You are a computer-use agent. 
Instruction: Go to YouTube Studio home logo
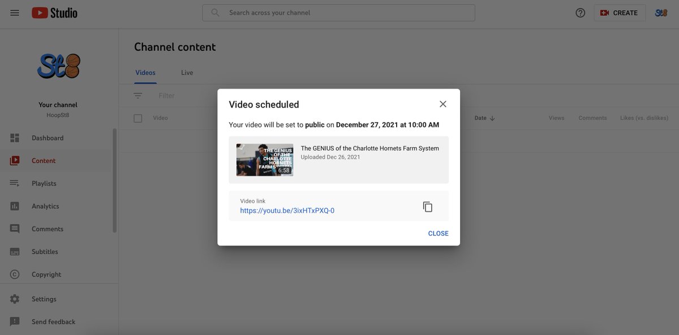(54, 12)
